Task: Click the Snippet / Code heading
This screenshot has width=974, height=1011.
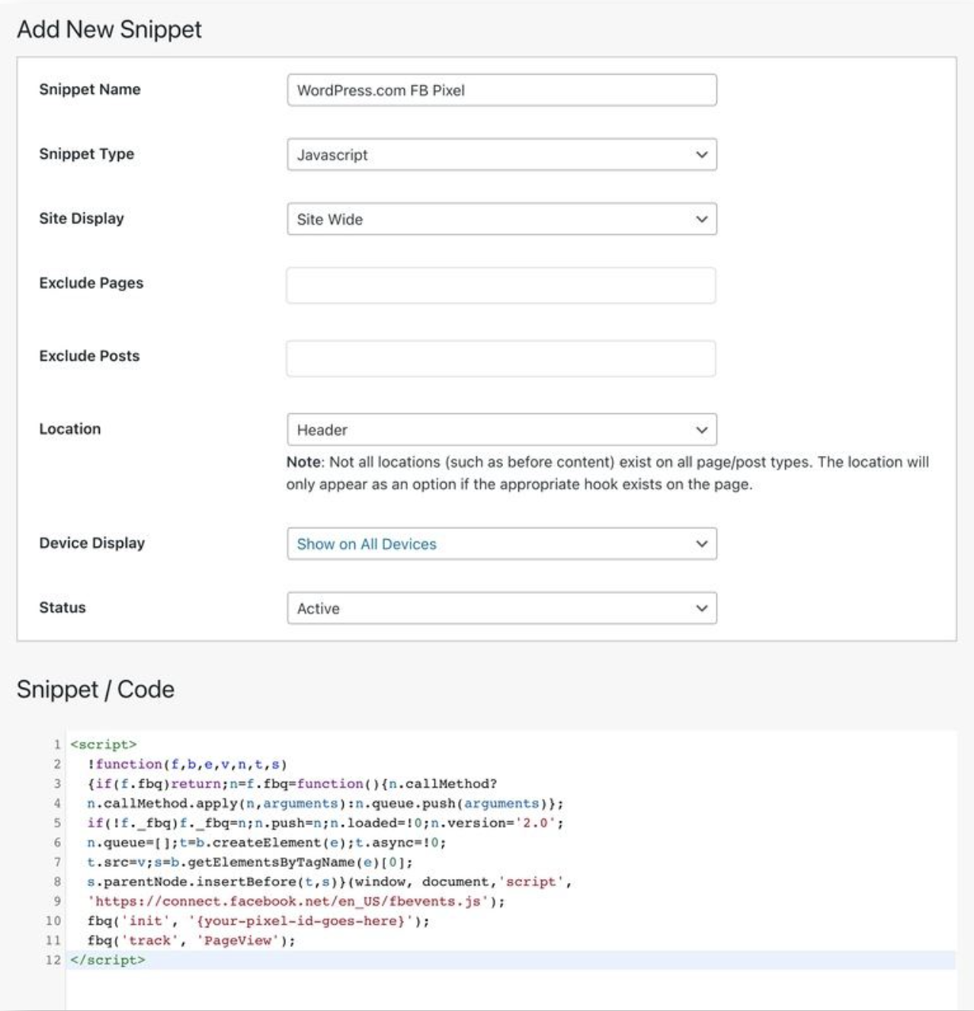Action: (95, 689)
